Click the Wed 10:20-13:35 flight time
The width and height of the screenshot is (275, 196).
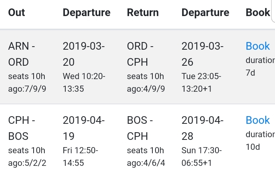tap(84, 83)
